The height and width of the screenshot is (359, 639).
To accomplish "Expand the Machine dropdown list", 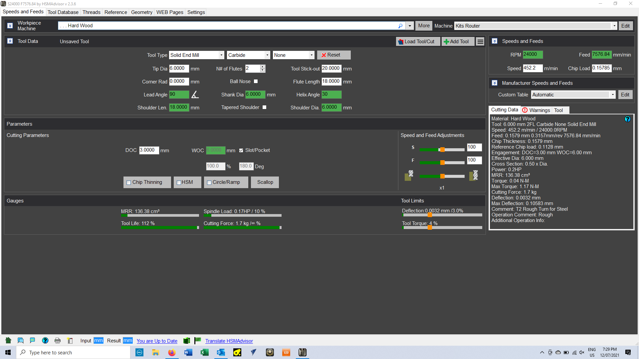I will (614, 26).
